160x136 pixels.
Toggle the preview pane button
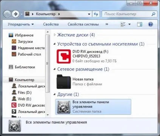point(140,24)
